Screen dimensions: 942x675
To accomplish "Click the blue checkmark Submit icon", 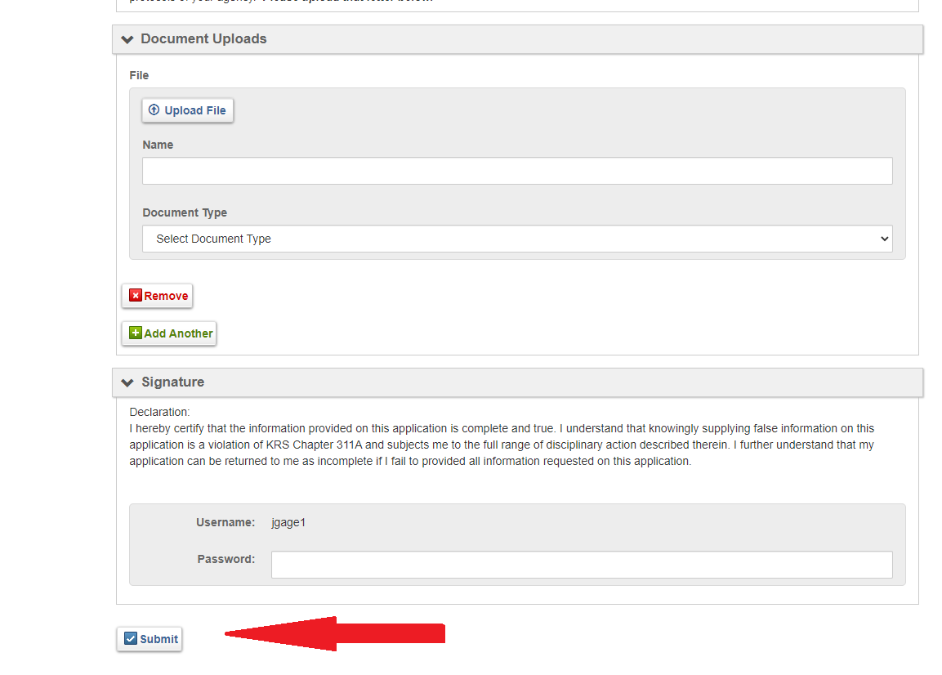I will tap(131, 639).
